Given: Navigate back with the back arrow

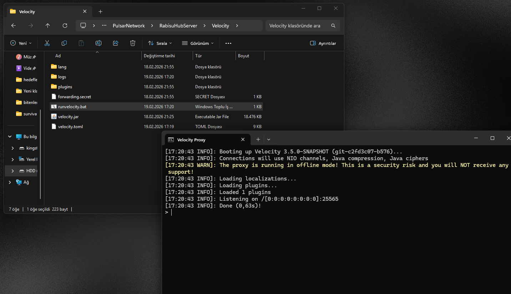Looking at the screenshot, I should pos(14,26).
